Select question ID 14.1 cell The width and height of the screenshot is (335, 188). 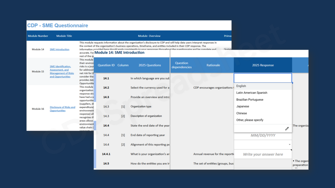(106, 78)
